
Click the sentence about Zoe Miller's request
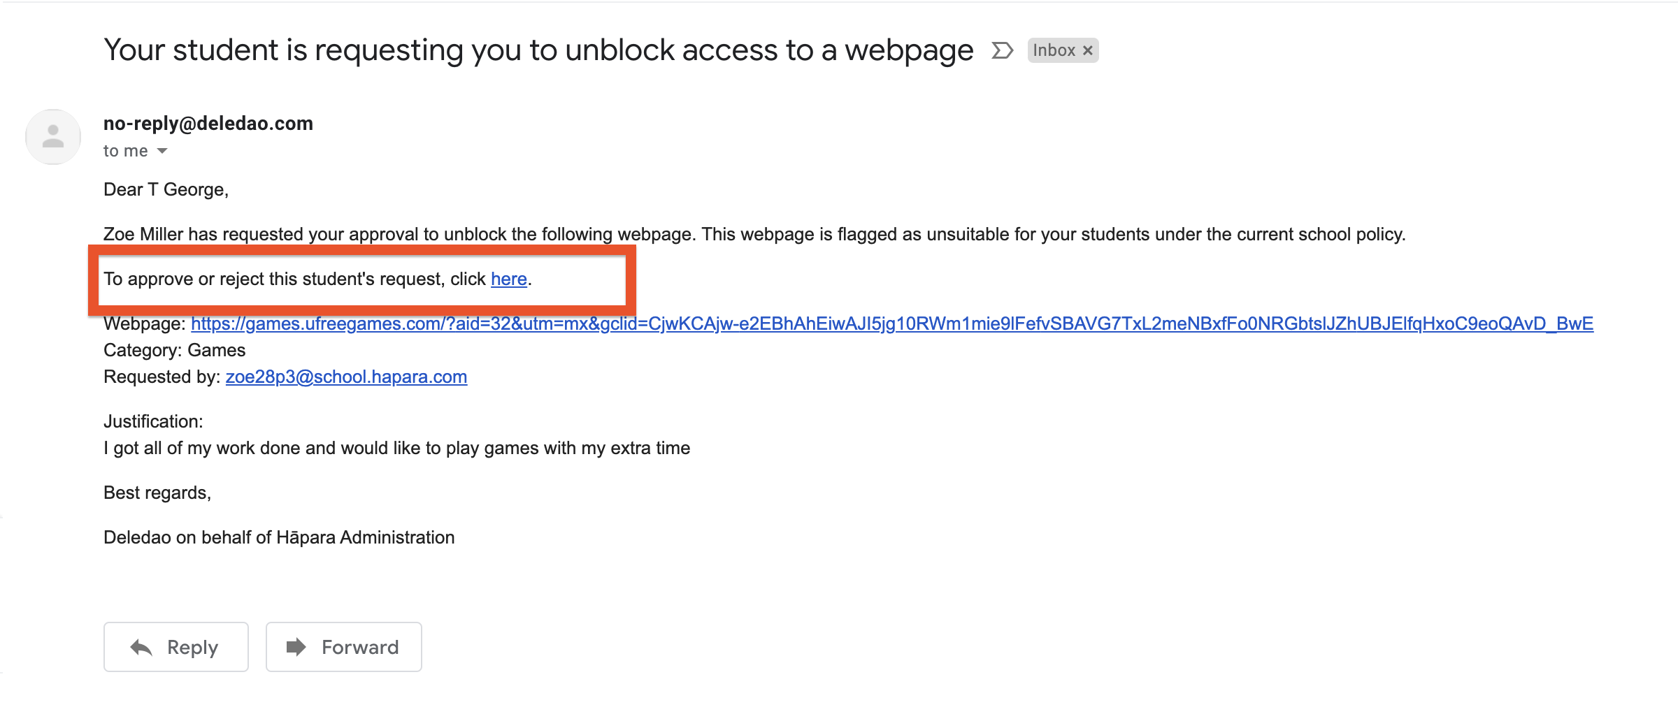(754, 234)
